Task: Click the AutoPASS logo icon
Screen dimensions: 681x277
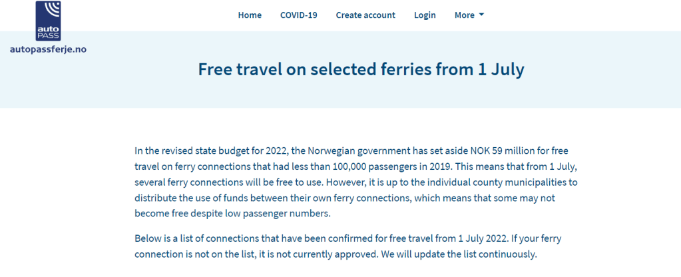Action: [48, 21]
